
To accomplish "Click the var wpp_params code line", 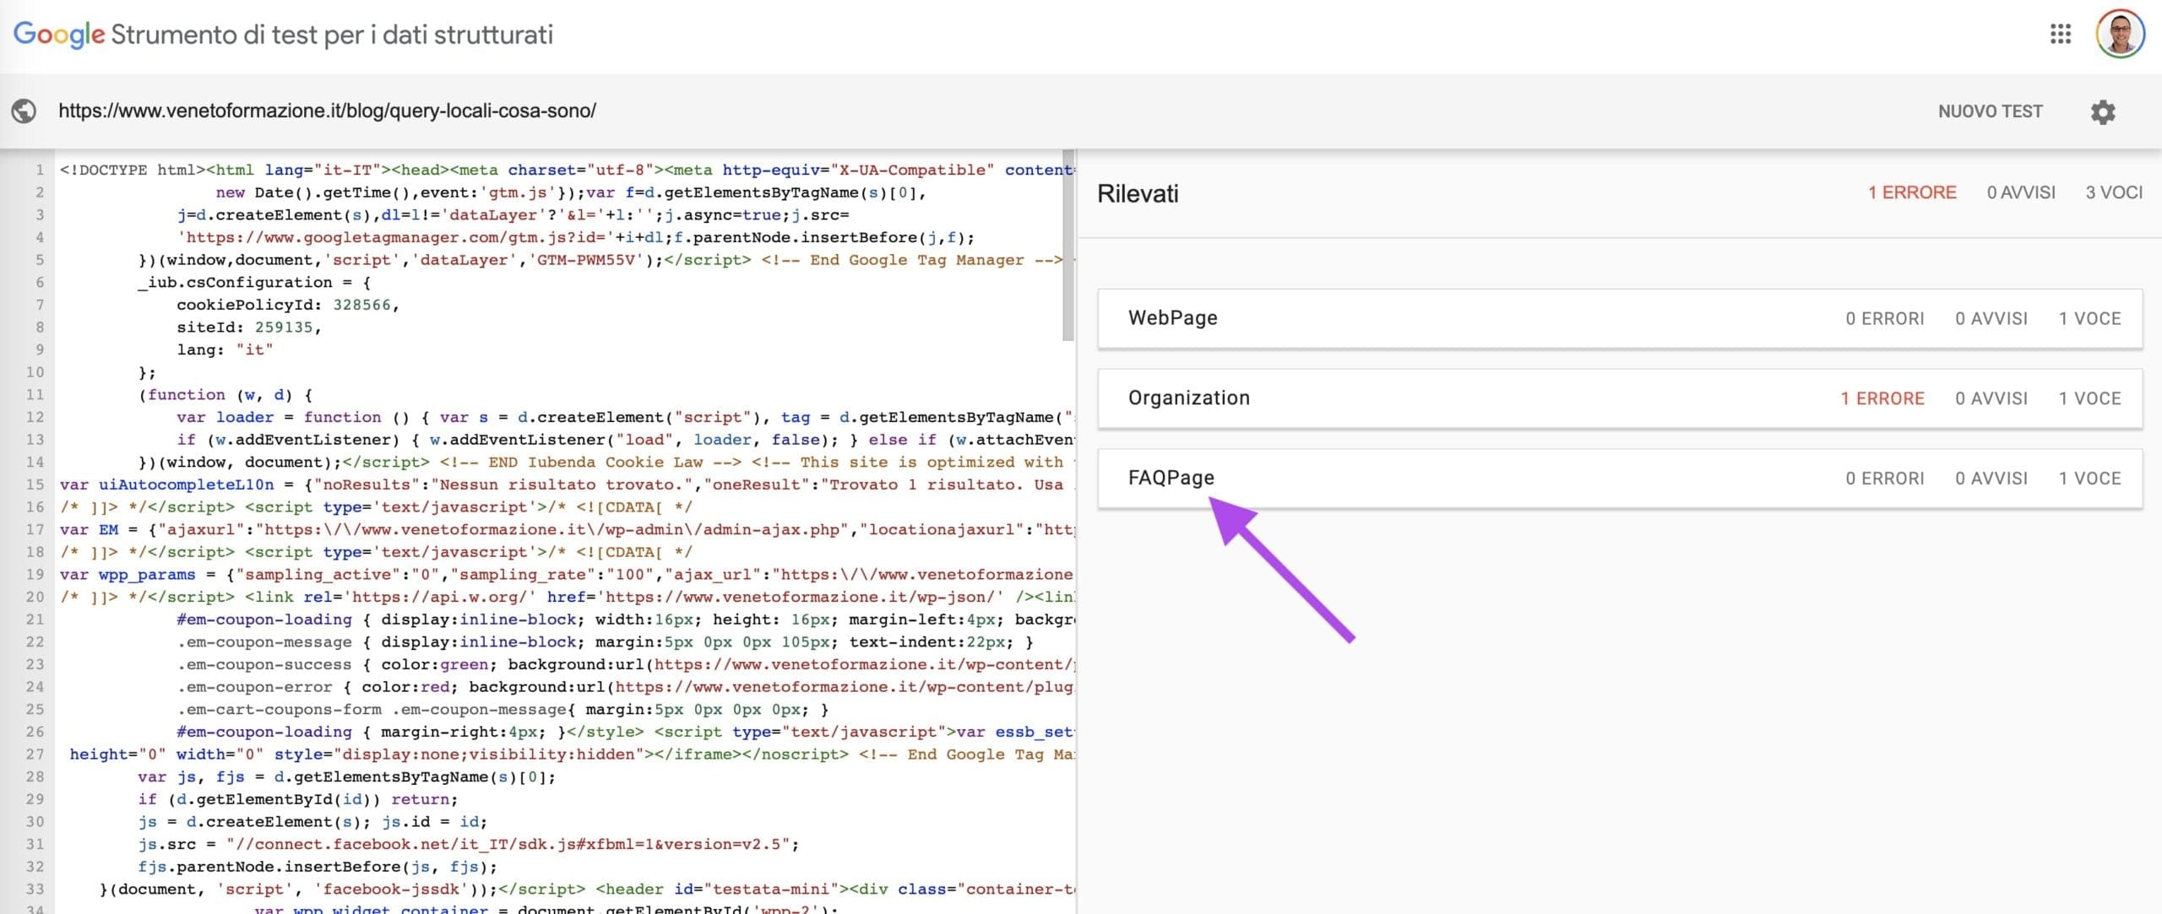I will pos(566,575).
